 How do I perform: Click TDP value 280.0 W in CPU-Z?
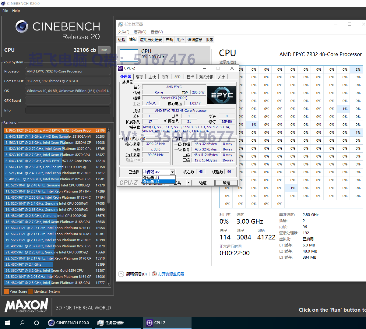(x=198, y=92)
